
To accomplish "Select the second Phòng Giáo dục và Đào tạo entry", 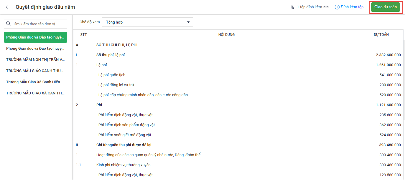I will (x=35, y=49).
